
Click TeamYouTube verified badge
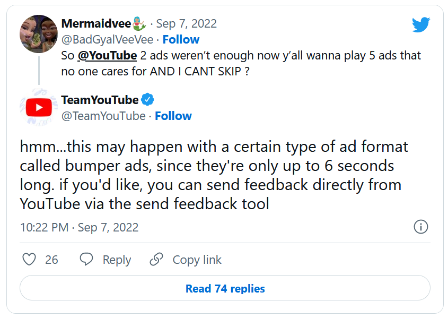pos(148,100)
